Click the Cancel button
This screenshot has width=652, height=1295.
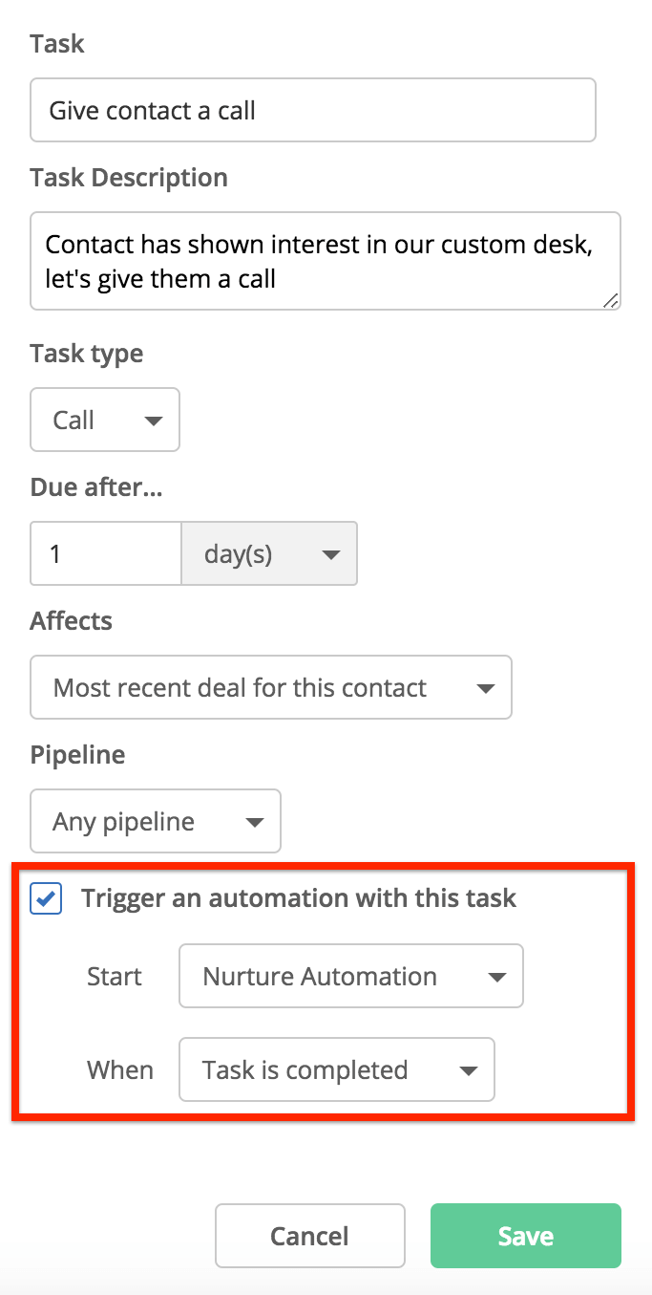pos(309,1236)
